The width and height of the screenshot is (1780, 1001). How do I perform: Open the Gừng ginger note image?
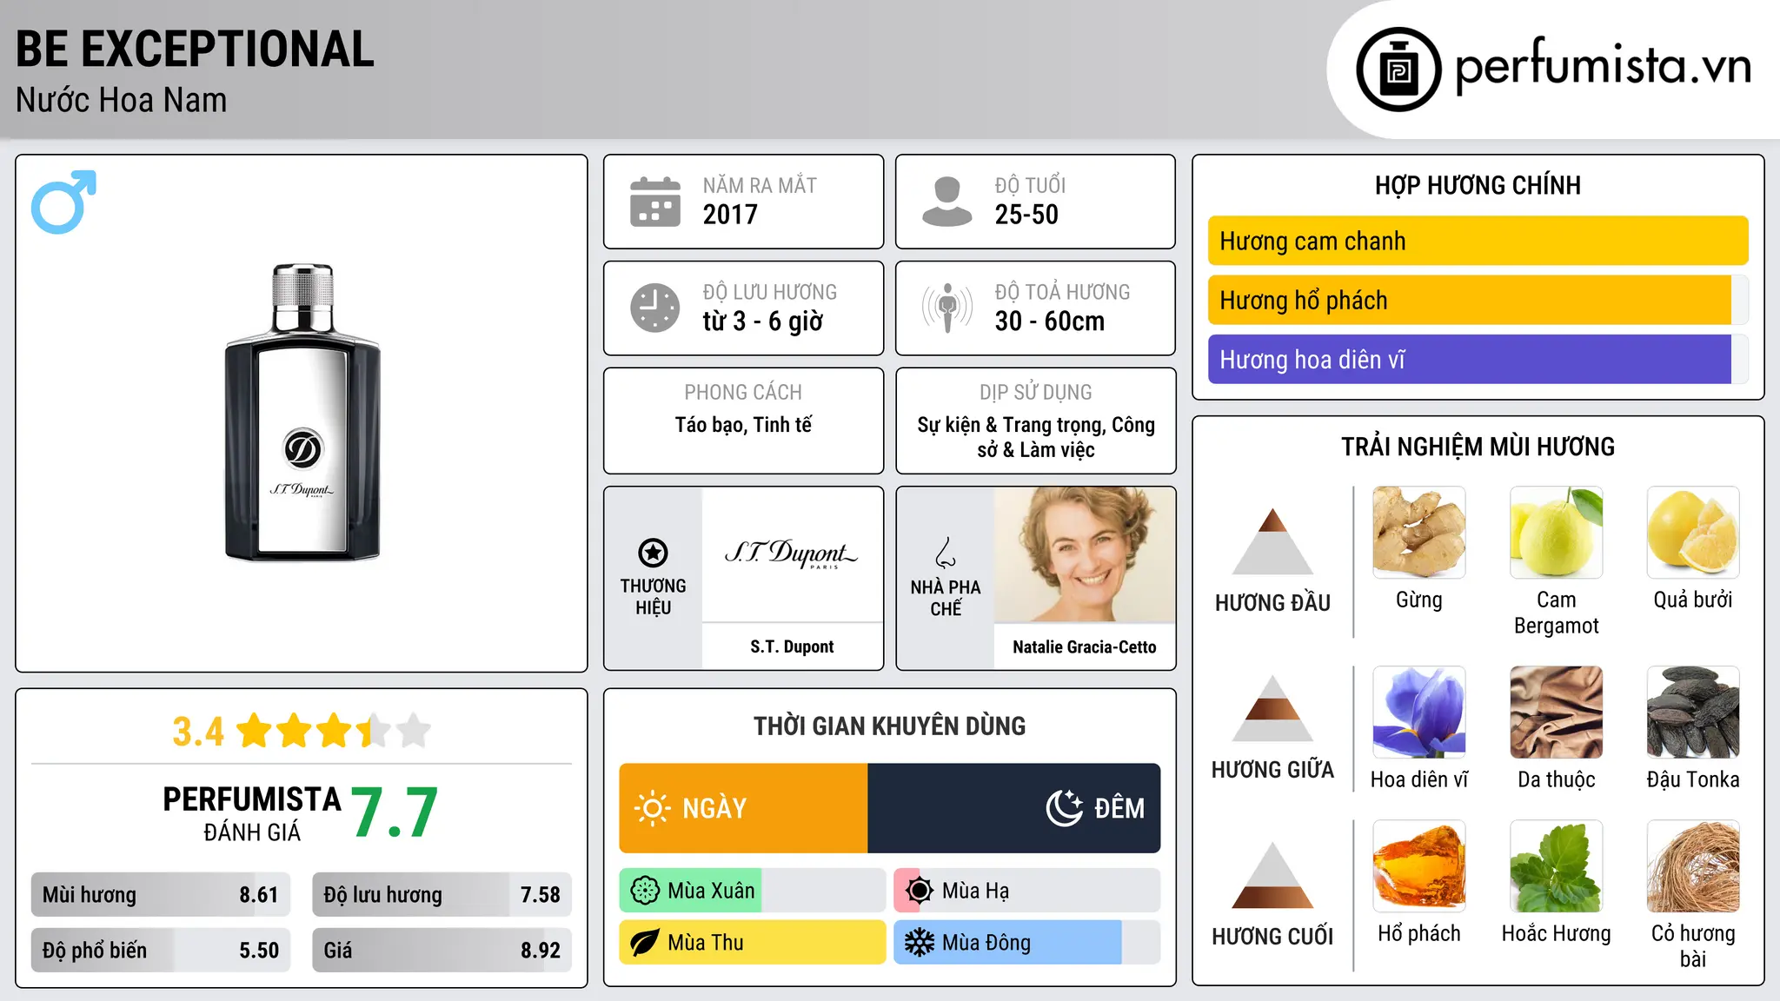point(1419,533)
